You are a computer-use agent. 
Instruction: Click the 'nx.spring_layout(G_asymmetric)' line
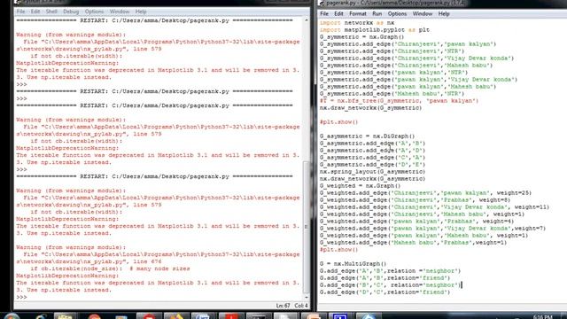coord(372,172)
